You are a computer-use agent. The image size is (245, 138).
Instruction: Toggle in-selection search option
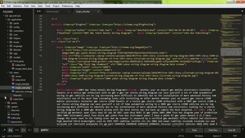(x=30, y=130)
